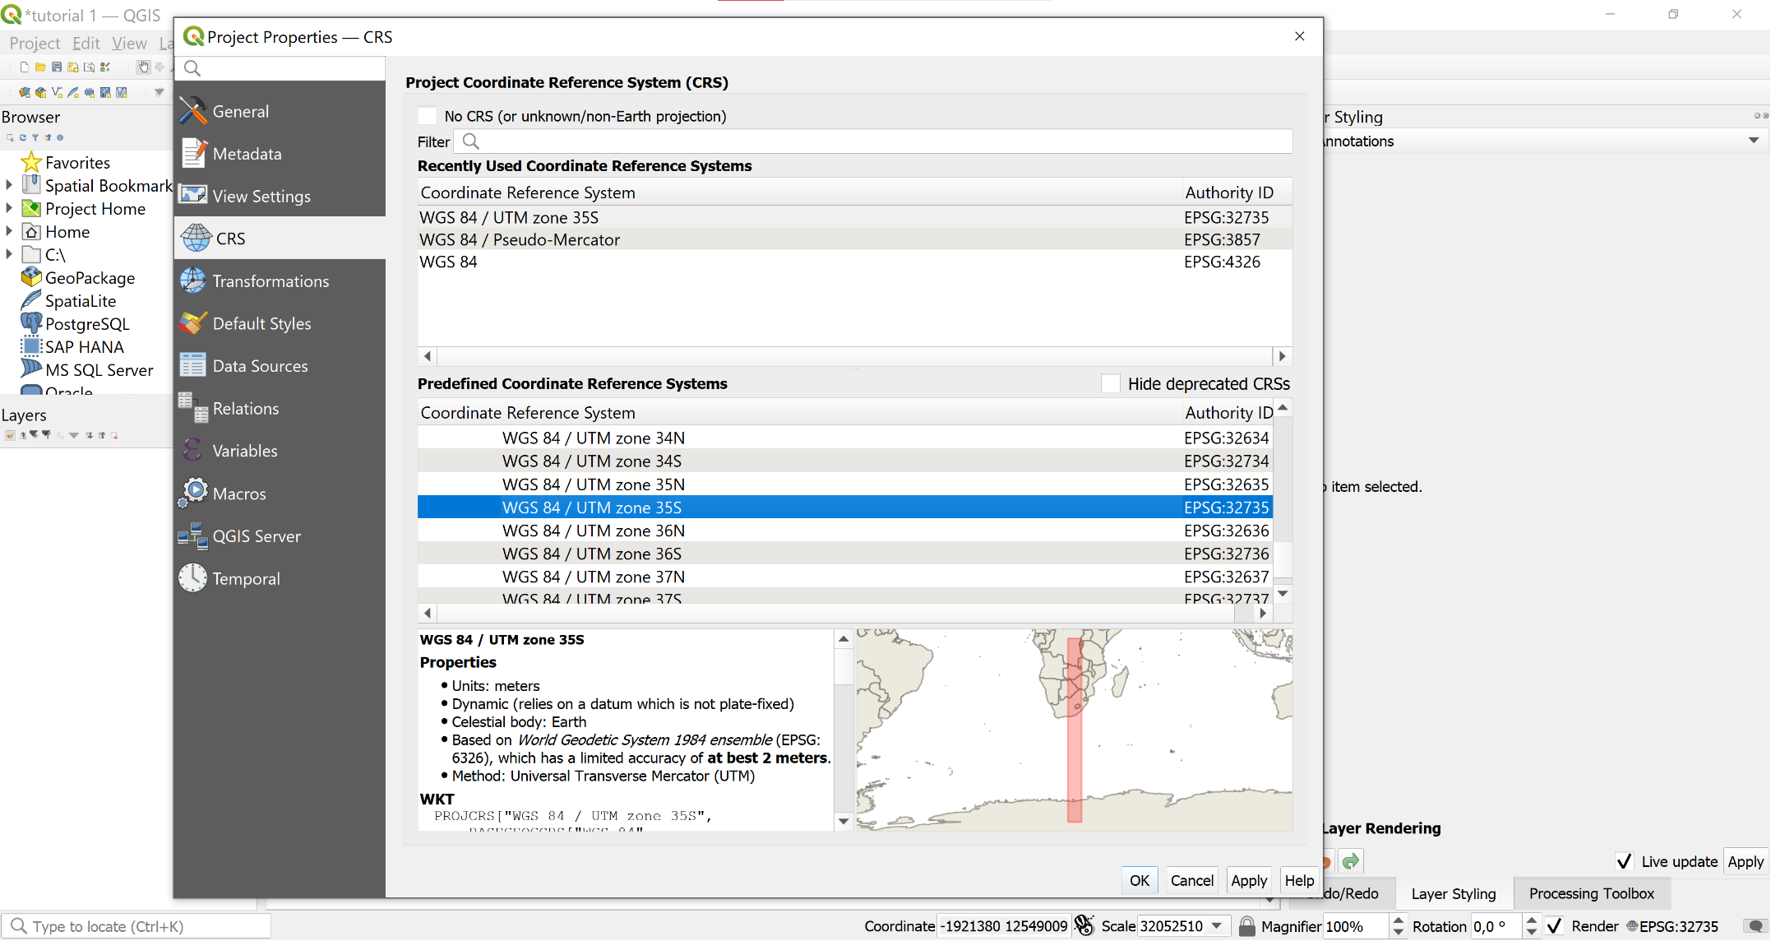This screenshot has width=1771, height=941.
Task: Click the CRS Filter input field
Action: (x=875, y=141)
